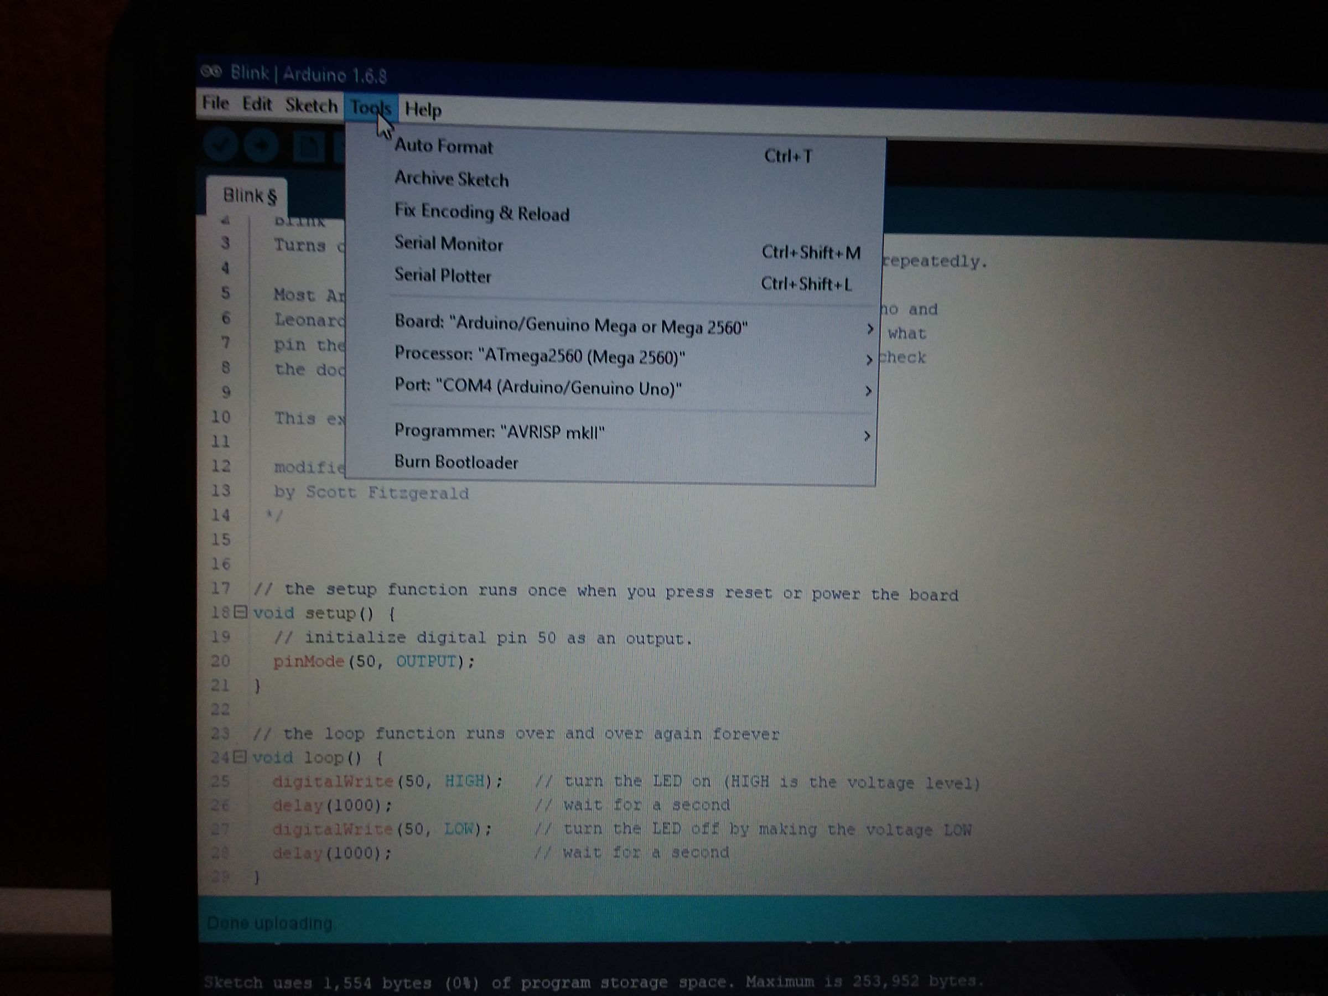Open the Sketch menu

pyautogui.click(x=312, y=105)
